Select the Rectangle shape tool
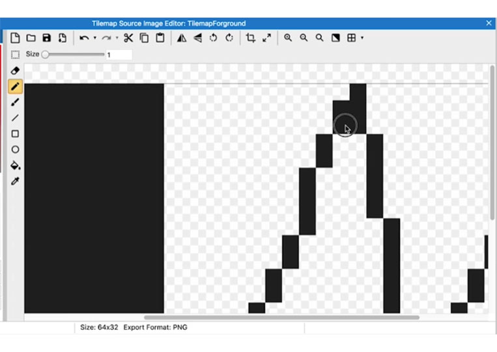This screenshot has width=497, height=352. [15, 133]
